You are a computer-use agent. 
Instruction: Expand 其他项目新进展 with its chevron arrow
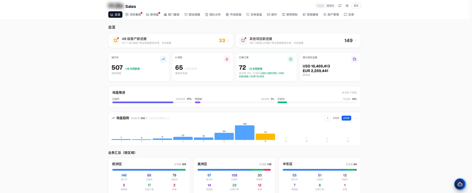coord(356,41)
